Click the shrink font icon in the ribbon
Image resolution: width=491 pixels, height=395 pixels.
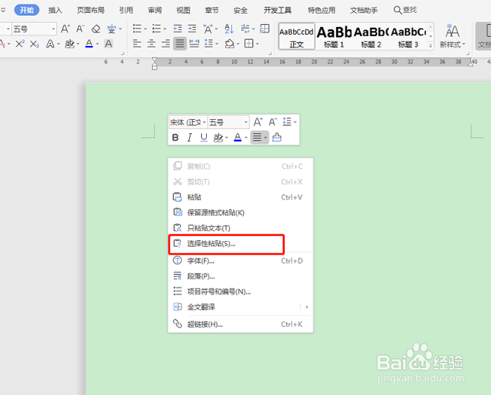tap(81, 29)
